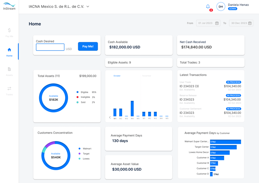Click the Cash Desired input field
The height and width of the screenshot is (183, 259).
[50, 47]
